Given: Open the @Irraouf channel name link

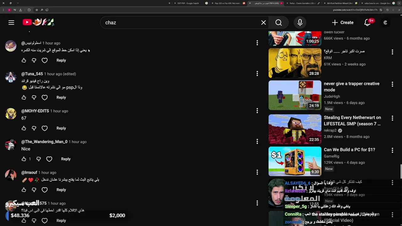Looking at the screenshot, I should tap(29, 172).
